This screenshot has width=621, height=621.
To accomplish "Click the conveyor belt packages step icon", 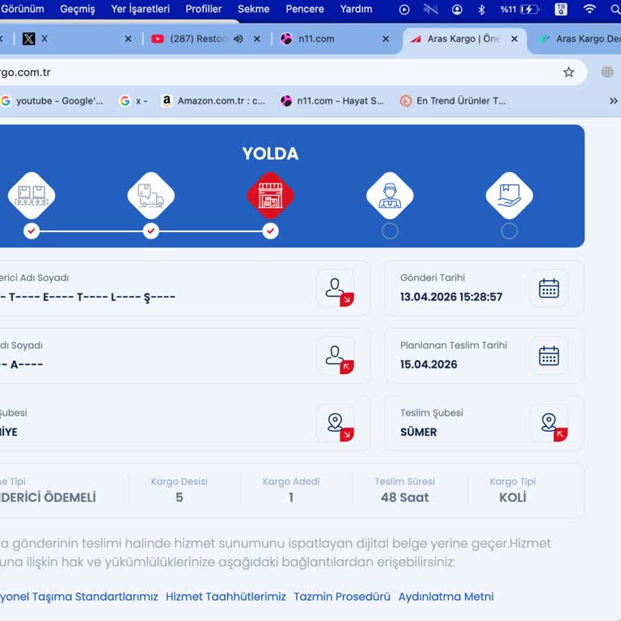I will pos(32,196).
